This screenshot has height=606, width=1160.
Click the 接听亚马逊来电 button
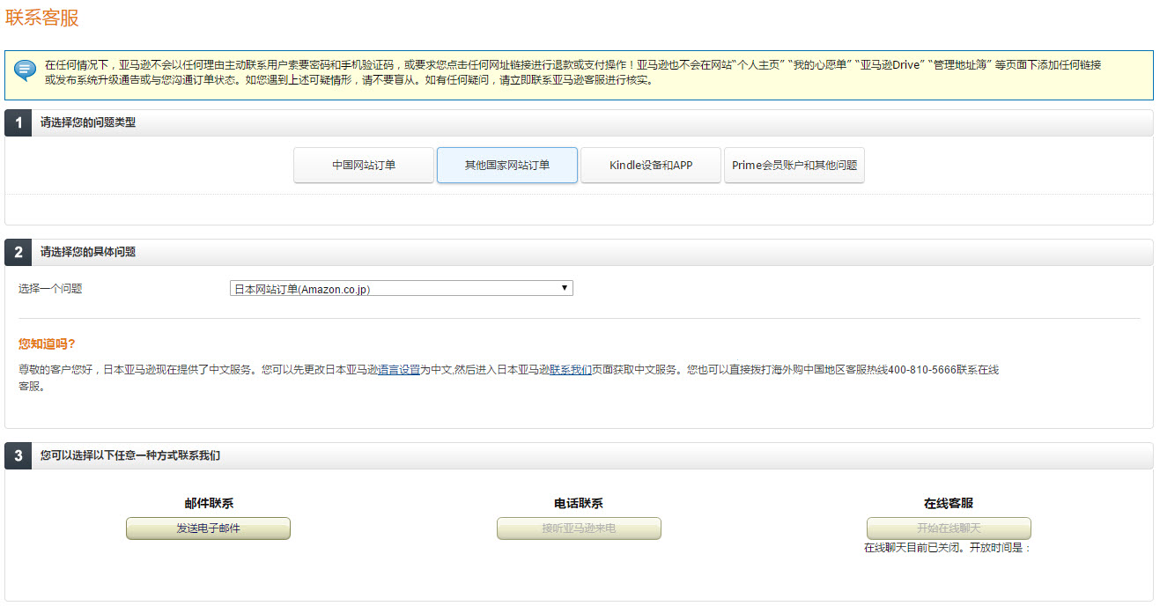579,528
